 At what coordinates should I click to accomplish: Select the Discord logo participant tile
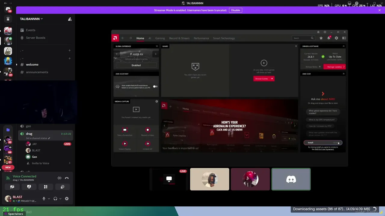tap(291, 179)
